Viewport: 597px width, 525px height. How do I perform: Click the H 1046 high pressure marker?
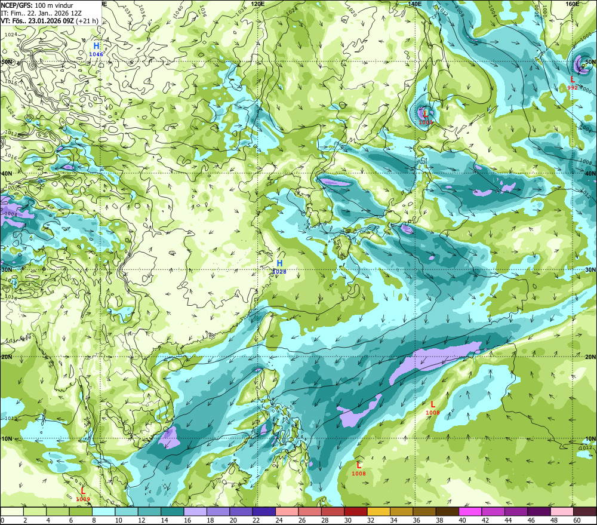[x=96, y=49]
